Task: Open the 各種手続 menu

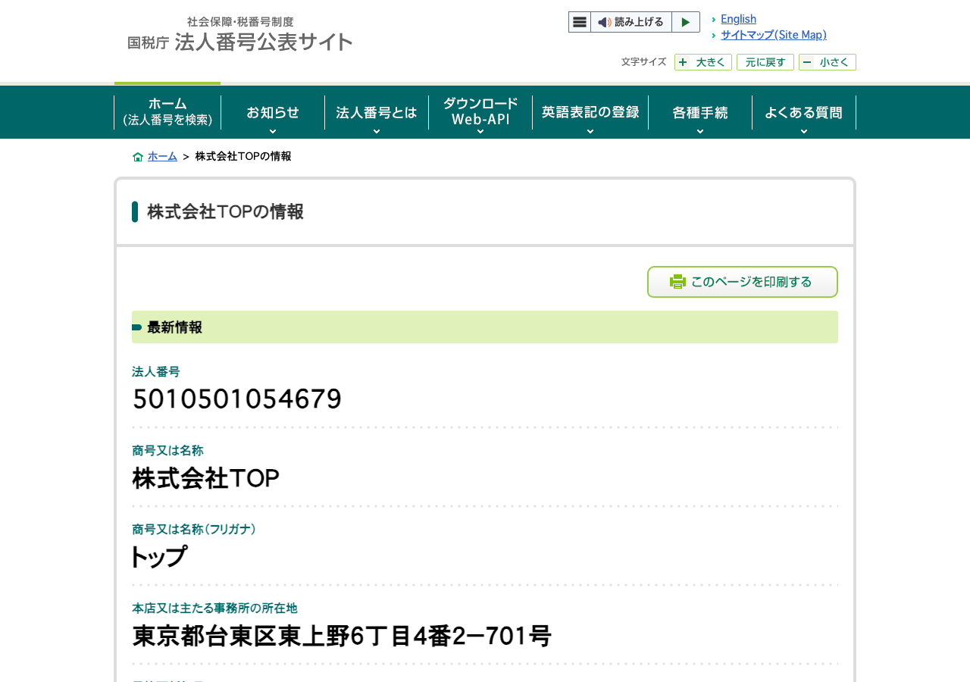Action: point(700,112)
